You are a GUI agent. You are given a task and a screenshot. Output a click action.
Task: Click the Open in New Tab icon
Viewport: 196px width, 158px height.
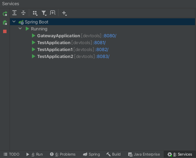tap(53, 13)
